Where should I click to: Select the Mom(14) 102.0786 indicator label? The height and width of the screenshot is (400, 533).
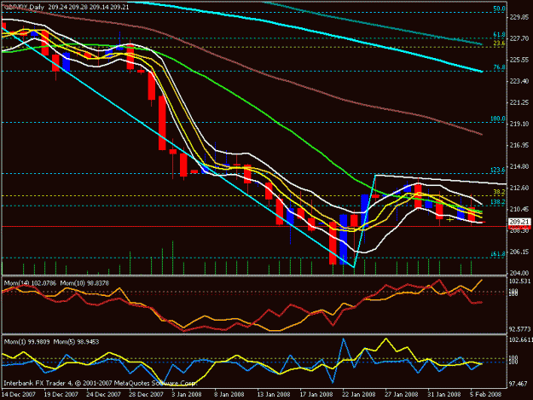click(x=30, y=283)
